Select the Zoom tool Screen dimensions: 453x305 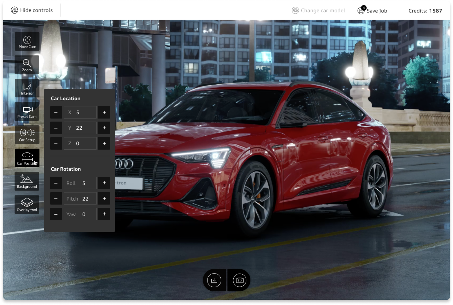coord(27,65)
